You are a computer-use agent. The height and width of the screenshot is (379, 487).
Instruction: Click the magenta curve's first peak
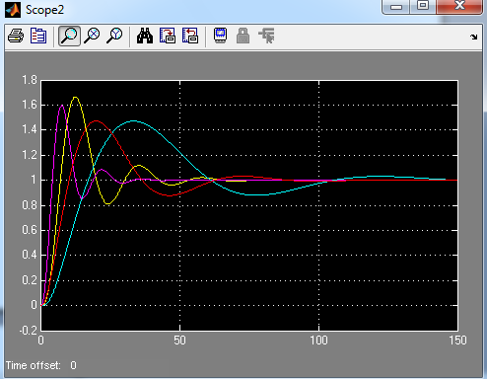pyautogui.click(x=62, y=106)
